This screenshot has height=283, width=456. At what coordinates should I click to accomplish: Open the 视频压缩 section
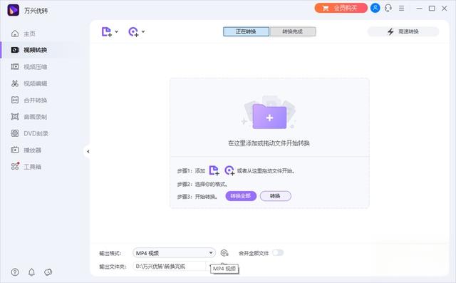35,67
